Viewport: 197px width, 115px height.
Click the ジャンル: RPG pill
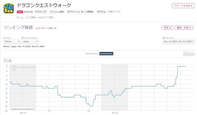pos(57,12)
